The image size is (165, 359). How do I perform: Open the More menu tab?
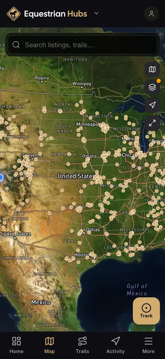point(148,345)
